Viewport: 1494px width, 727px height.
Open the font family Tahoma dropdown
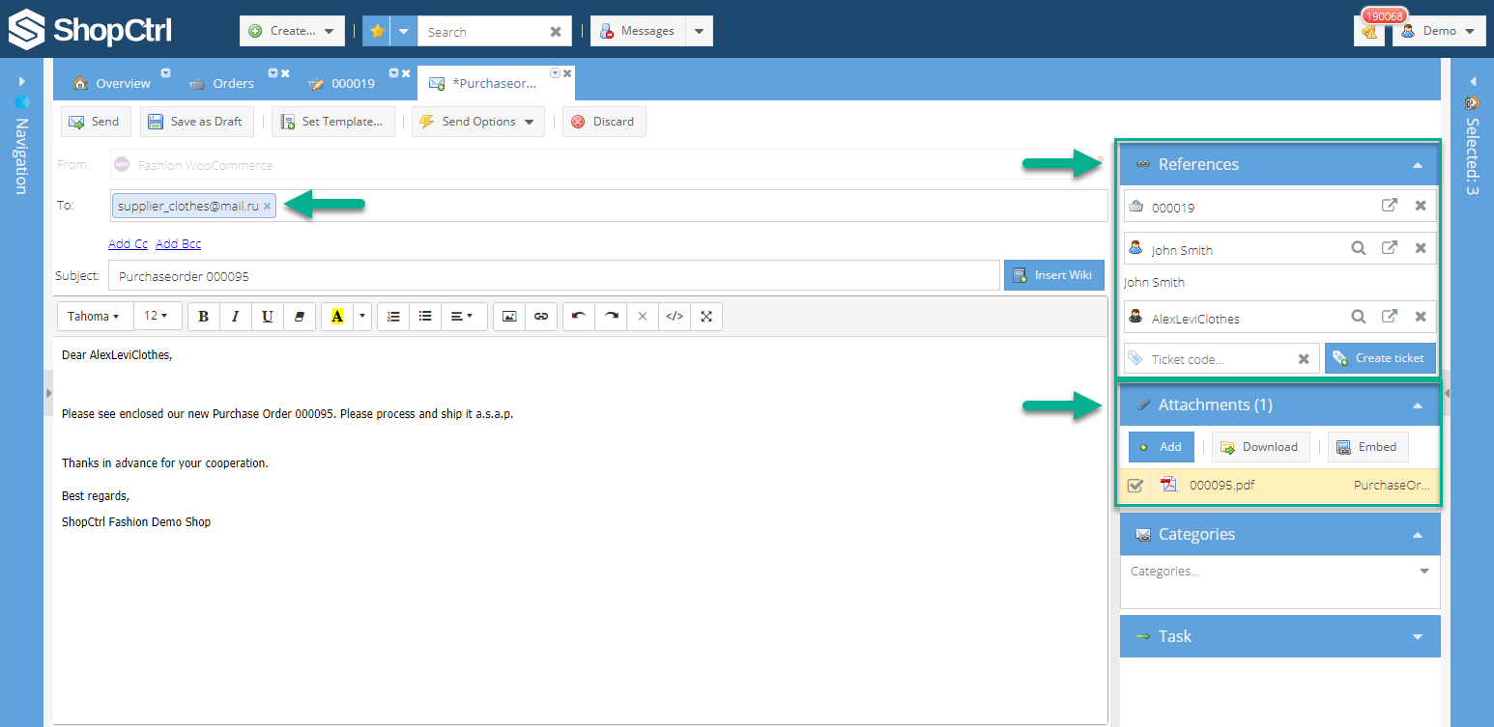click(94, 317)
